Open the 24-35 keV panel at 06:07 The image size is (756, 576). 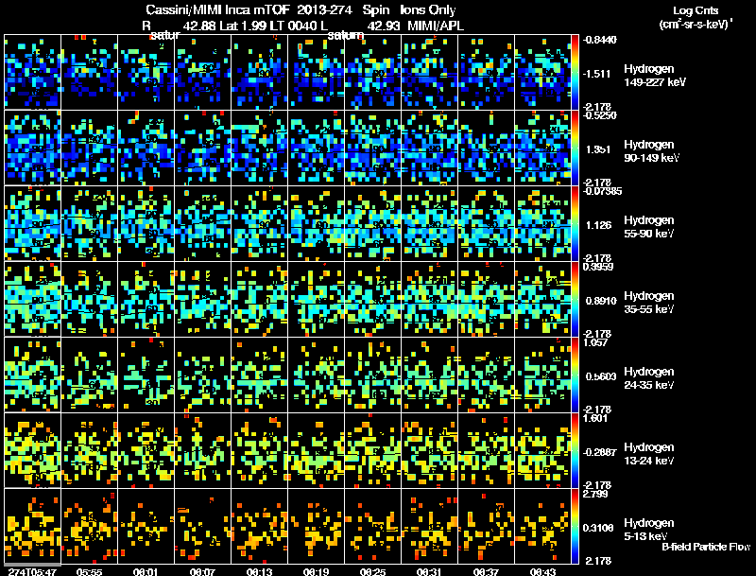pos(202,375)
